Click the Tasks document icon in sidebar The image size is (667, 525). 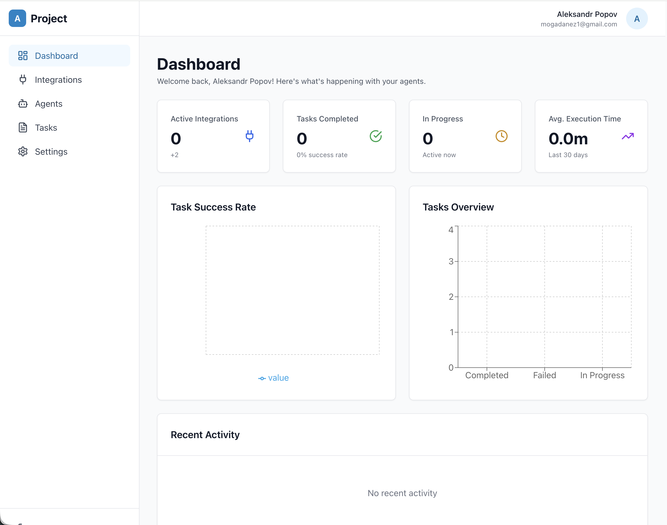(x=23, y=127)
